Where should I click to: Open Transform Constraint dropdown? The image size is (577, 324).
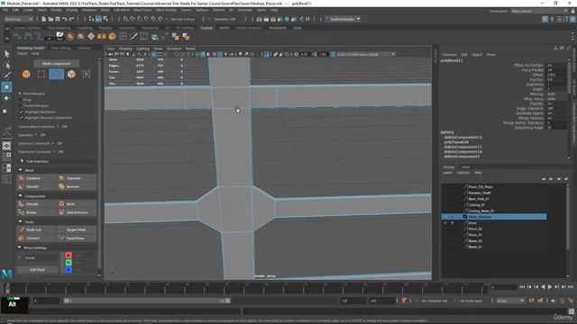coord(54,152)
